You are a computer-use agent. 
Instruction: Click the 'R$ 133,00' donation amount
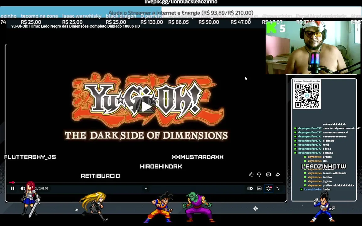(x=152, y=22)
